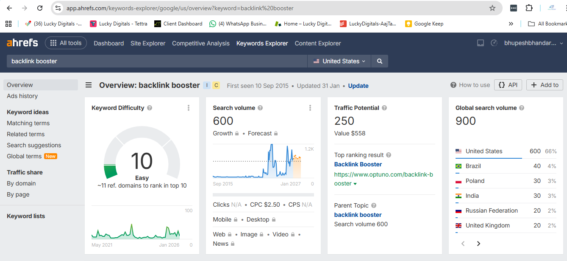This screenshot has width=567, height=261.
Task: Click help icon beside Top ranking result
Action: (389, 155)
